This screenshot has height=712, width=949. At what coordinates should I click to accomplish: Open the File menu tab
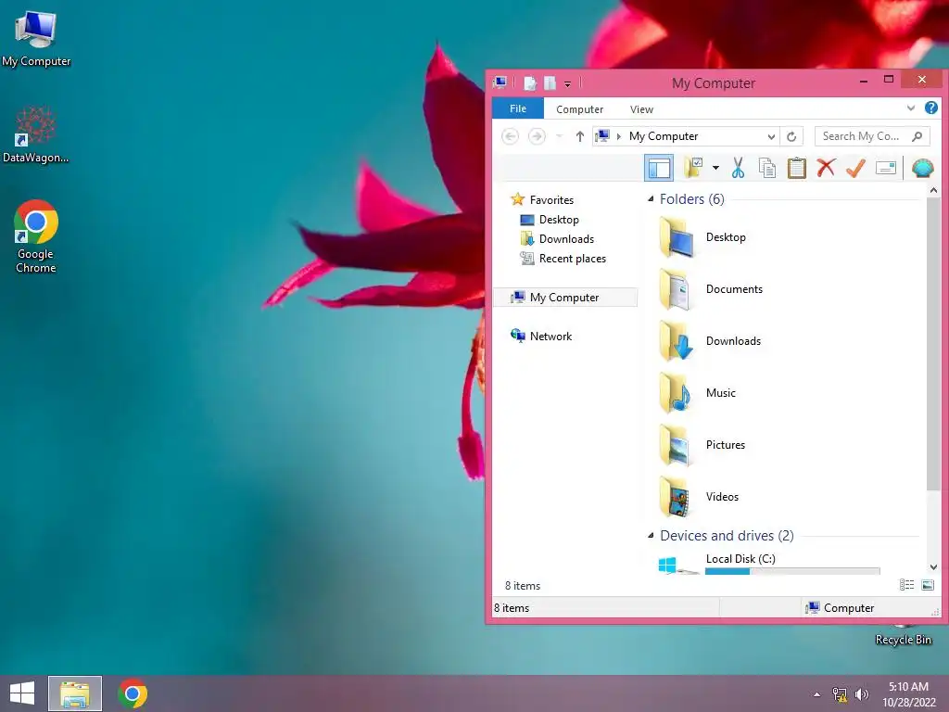point(517,108)
